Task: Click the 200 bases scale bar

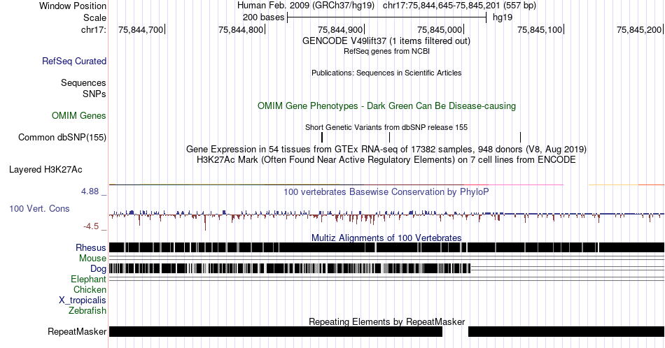Action: point(387,17)
